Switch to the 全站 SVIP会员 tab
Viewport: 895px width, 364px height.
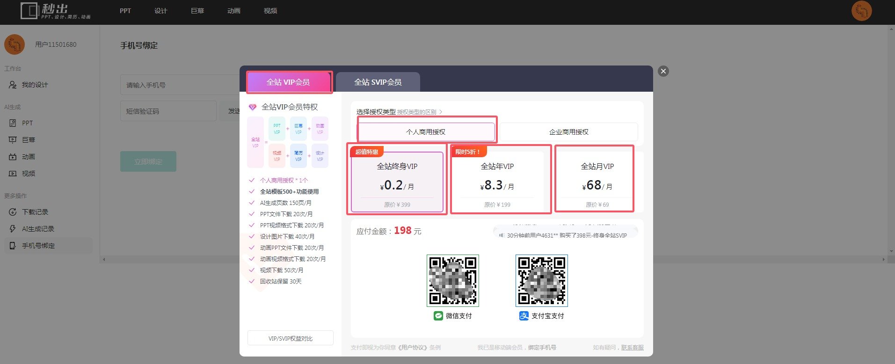(378, 82)
